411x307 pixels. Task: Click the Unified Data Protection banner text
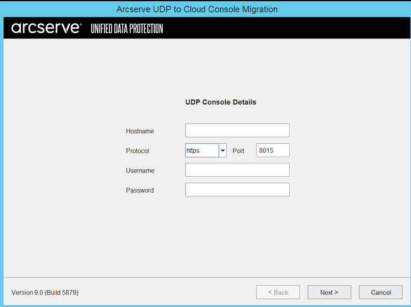tap(127, 28)
